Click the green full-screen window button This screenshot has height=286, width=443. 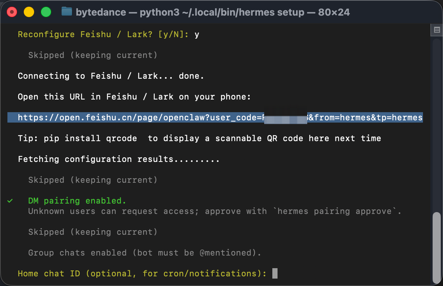click(x=46, y=12)
